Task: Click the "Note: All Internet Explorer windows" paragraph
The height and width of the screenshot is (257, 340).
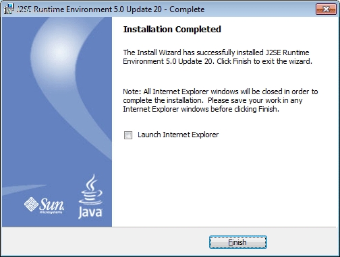Action: click(x=221, y=100)
